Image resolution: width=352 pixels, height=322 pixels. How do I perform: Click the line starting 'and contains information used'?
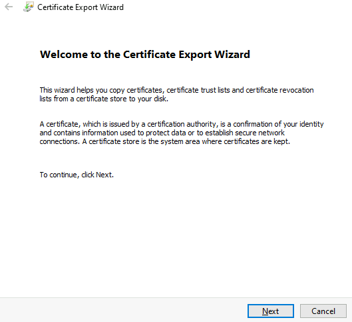162,133
